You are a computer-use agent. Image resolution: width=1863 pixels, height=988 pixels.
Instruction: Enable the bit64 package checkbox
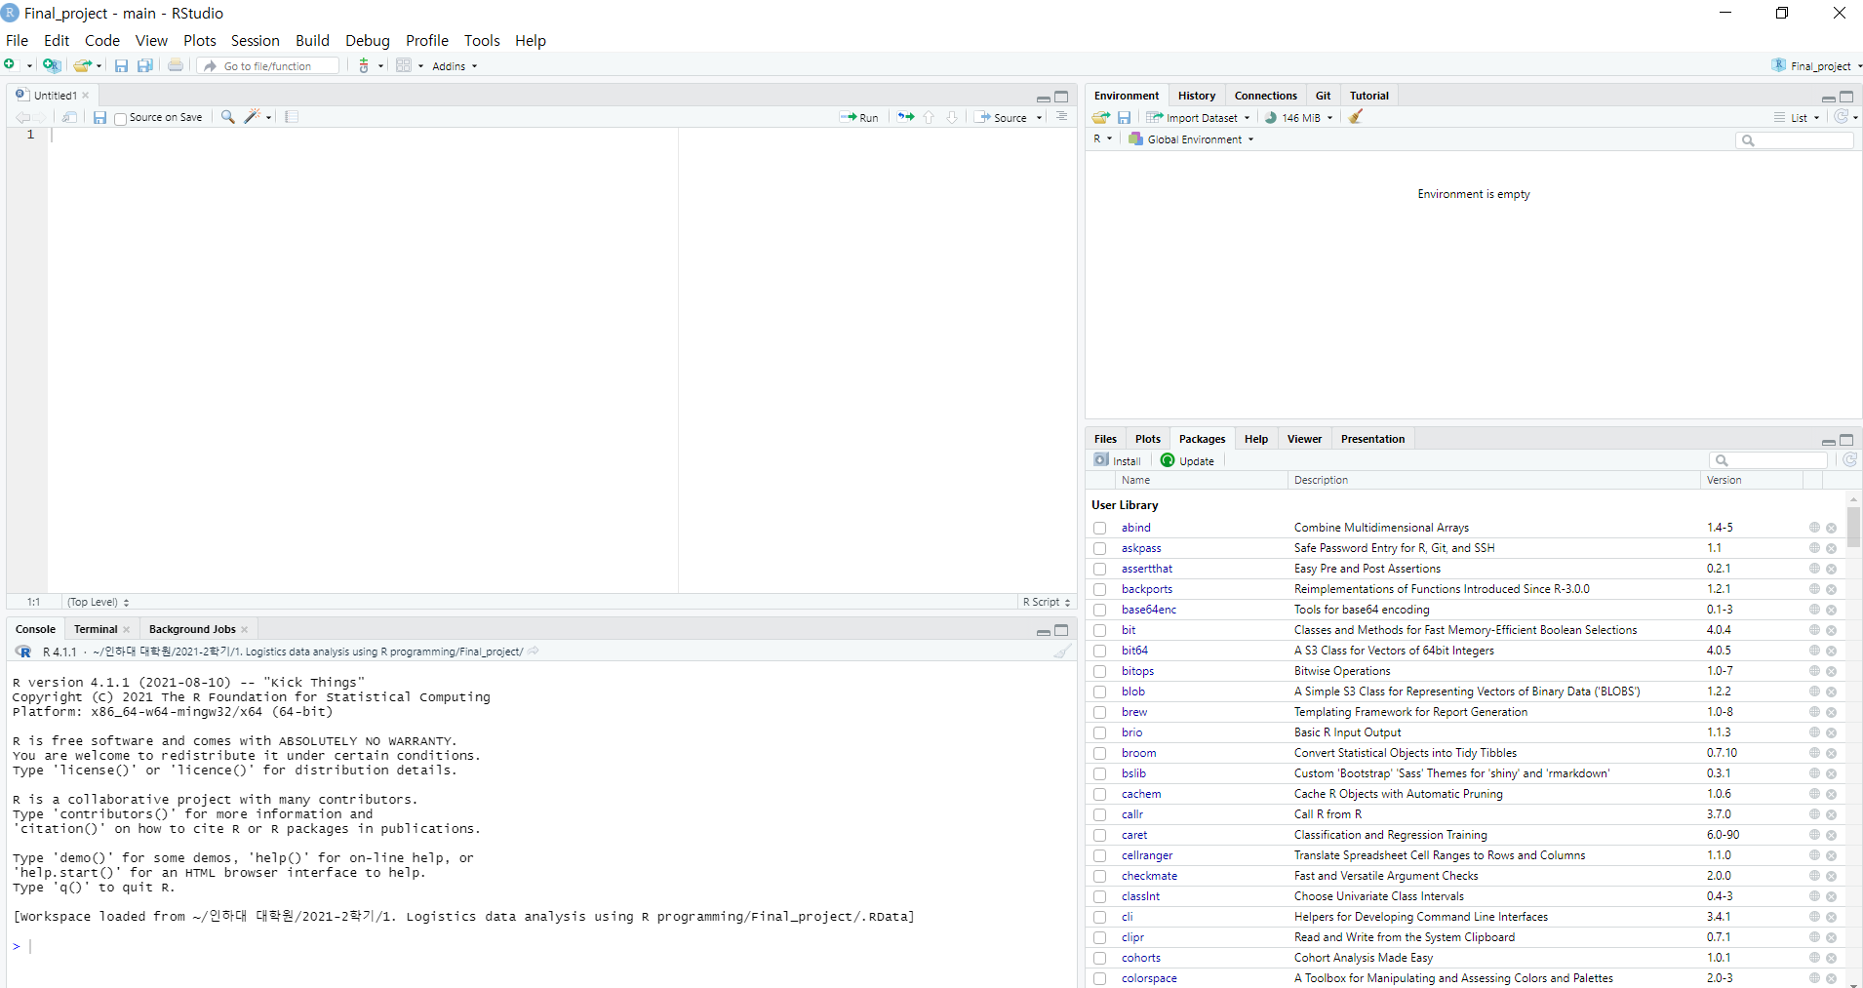click(x=1100, y=651)
